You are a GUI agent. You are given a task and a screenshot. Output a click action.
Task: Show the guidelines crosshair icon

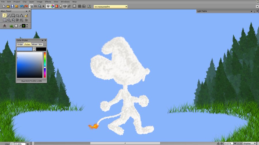click(x=69, y=6)
